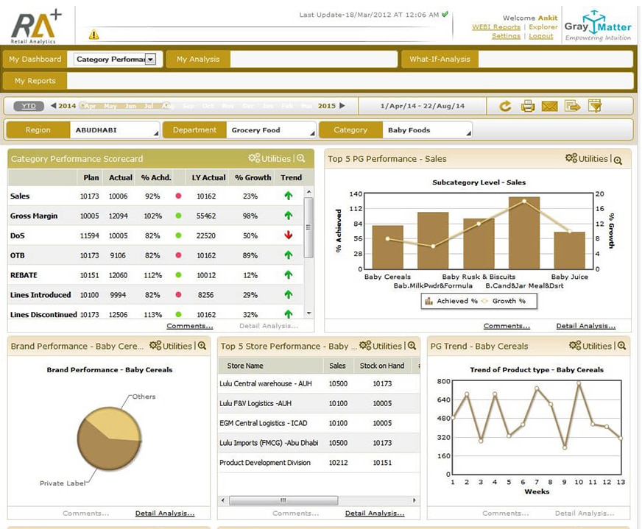Open the WEBI Reports link

pyautogui.click(x=495, y=27)
